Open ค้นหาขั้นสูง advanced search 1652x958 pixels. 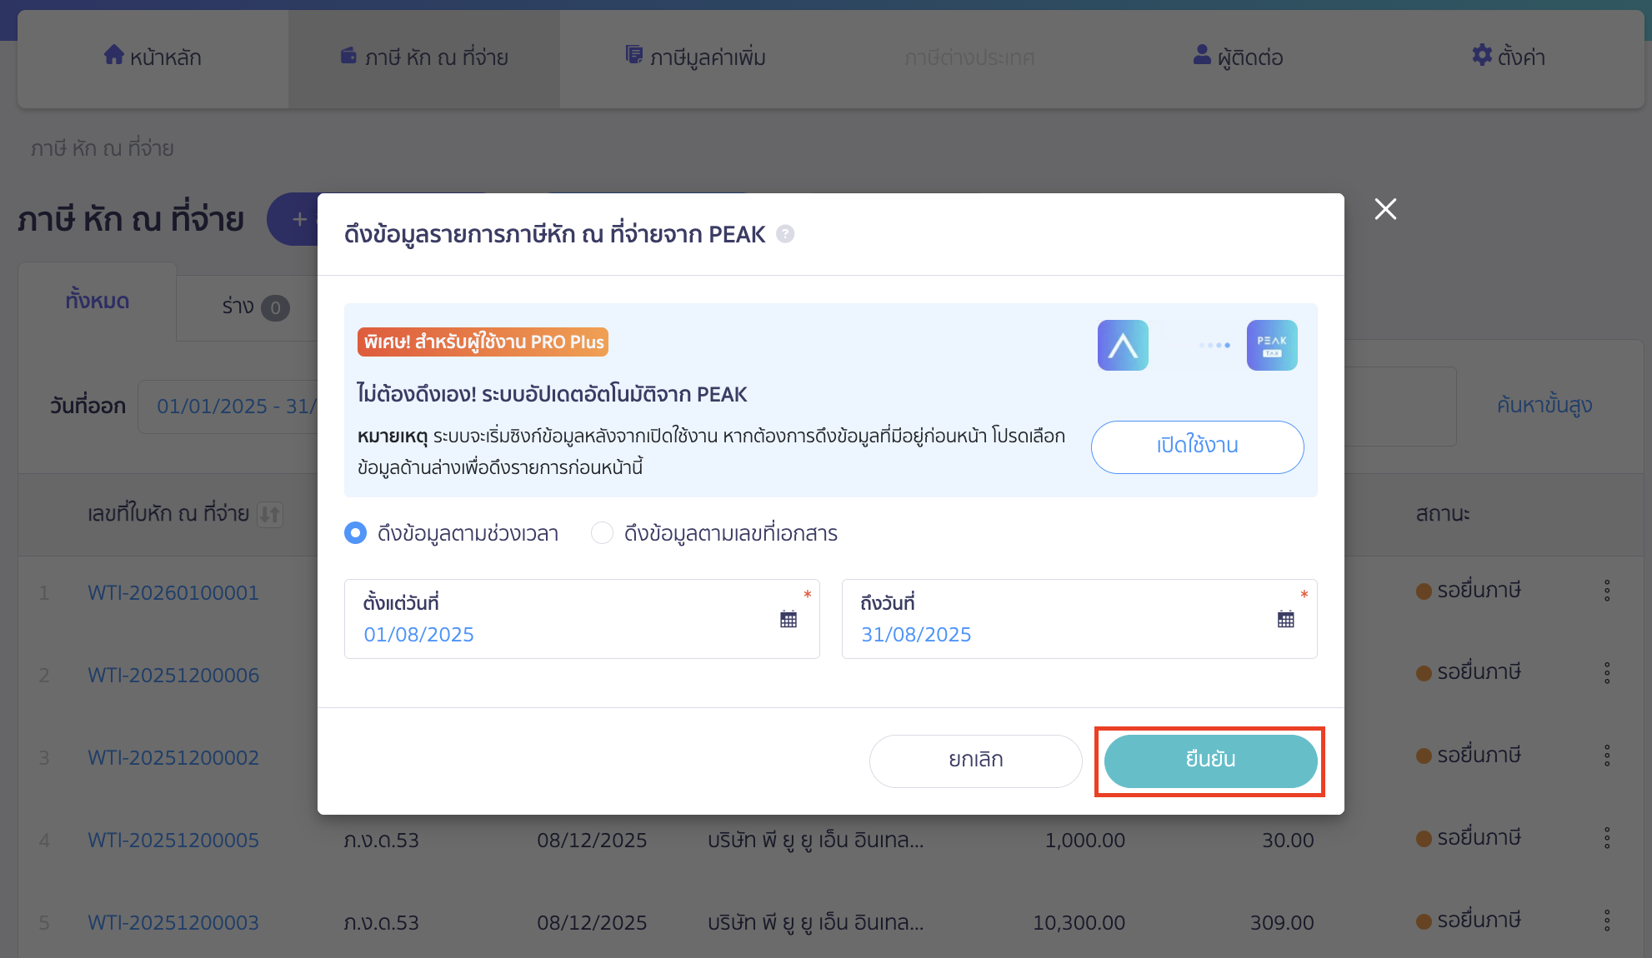tap(1544, 406)
